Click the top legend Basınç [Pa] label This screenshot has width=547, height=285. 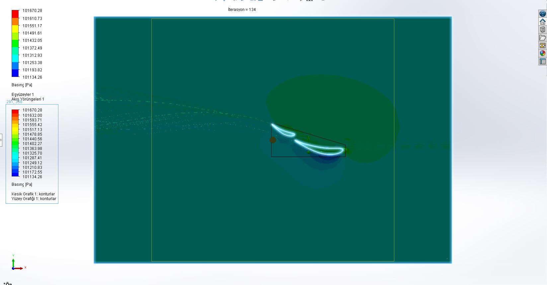22,85
